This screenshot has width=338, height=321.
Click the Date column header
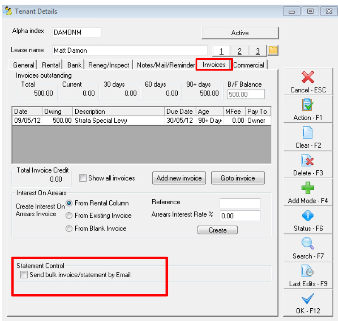tap(27, 111)
